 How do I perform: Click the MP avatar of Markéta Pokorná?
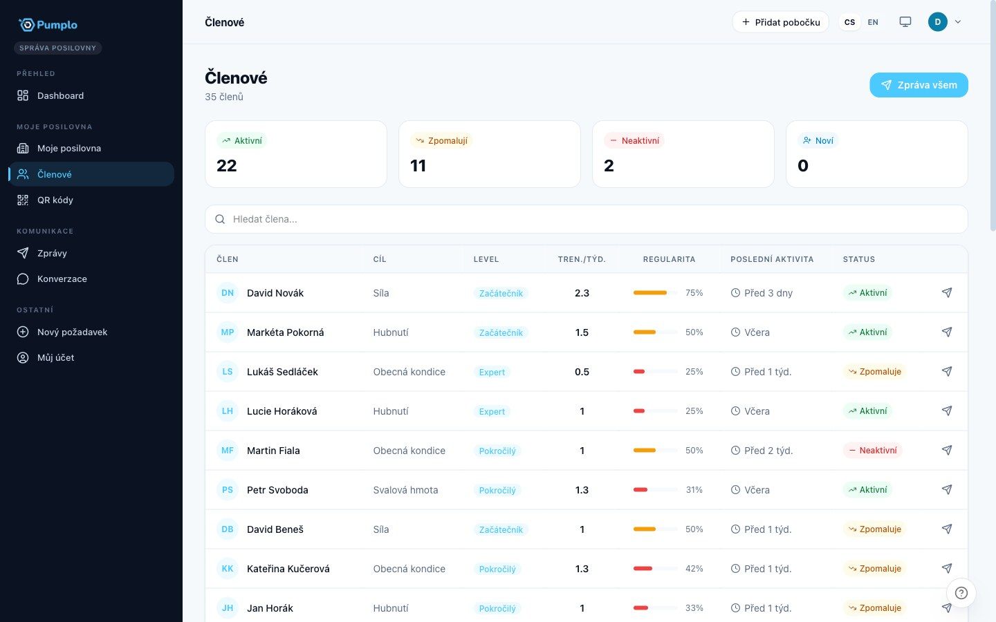(x=228, y=332)
